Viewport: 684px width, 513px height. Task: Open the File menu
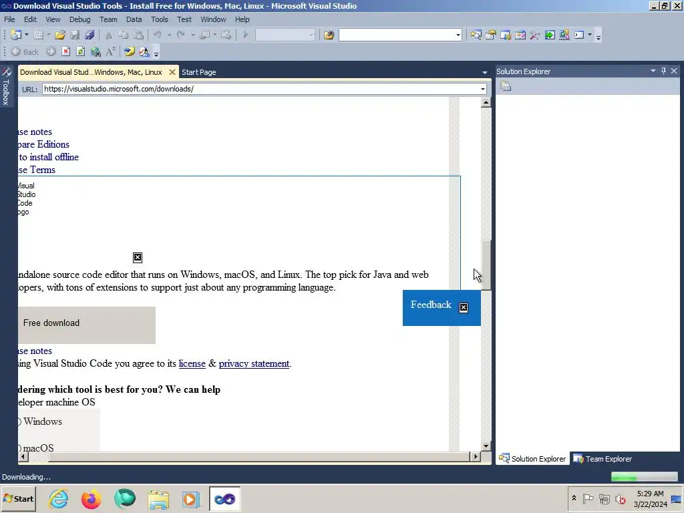point(9,19)
